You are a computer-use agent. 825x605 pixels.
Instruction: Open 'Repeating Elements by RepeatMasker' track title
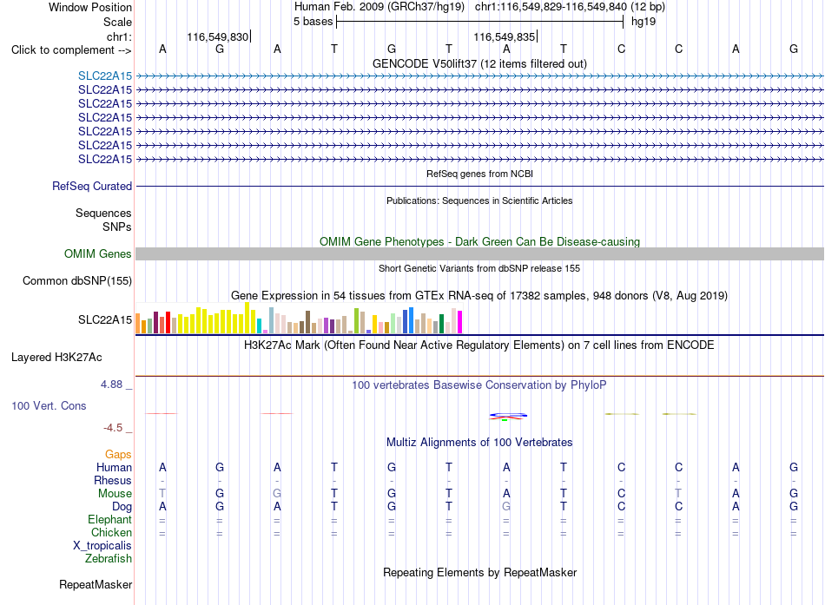point(479,572)
